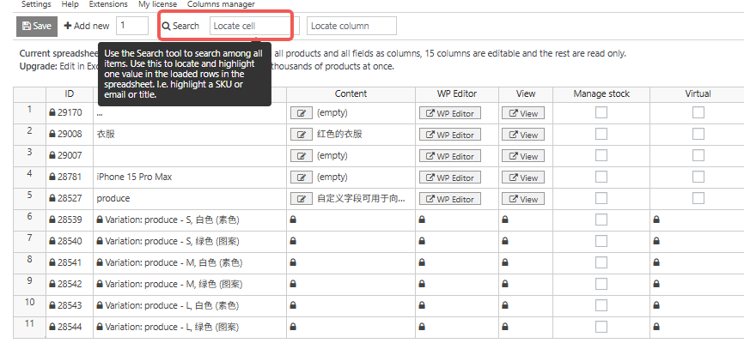This screenshot has height=343, width=744.
Task: Open the Content edit icon for row 29008
Action: click(301, 135)
